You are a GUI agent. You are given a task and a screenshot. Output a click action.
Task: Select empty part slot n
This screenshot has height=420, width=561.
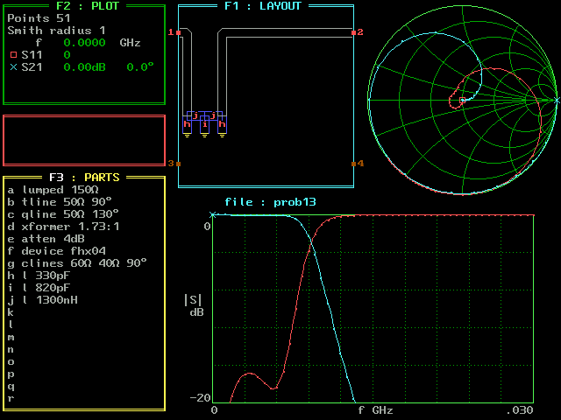[11, 349]
